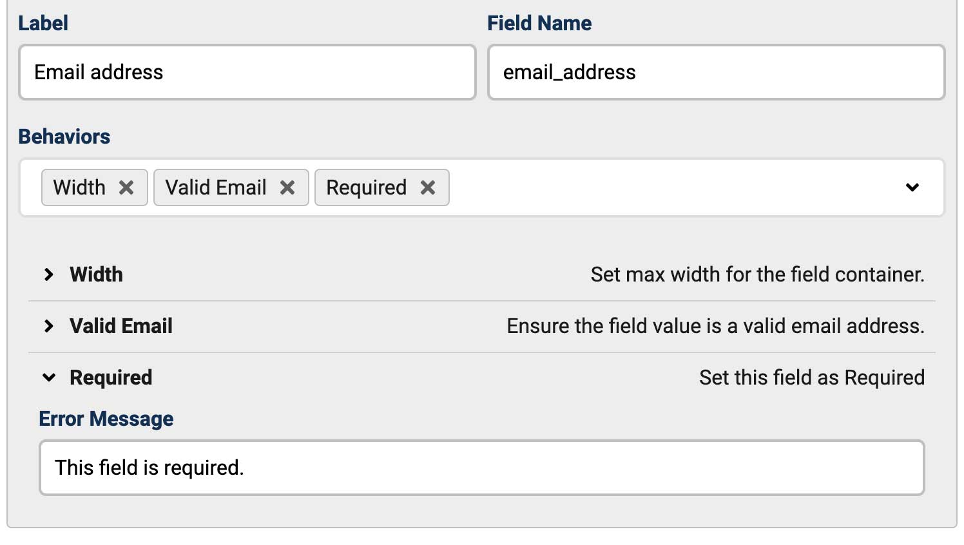Remove the Width behavior tag
964x545 pixels.
[126, 187]
